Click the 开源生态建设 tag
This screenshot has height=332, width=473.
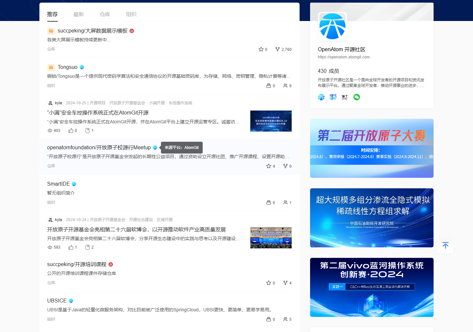pos(141,220)
